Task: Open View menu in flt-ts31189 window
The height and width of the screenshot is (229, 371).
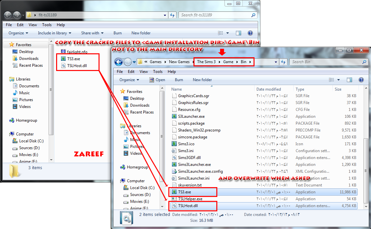Action: click(x=33, y=25)
